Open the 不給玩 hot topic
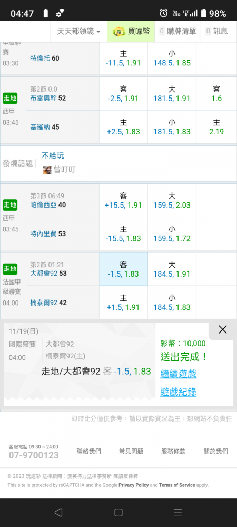Screen dimensions: 237x527 [x=53, y=155]
